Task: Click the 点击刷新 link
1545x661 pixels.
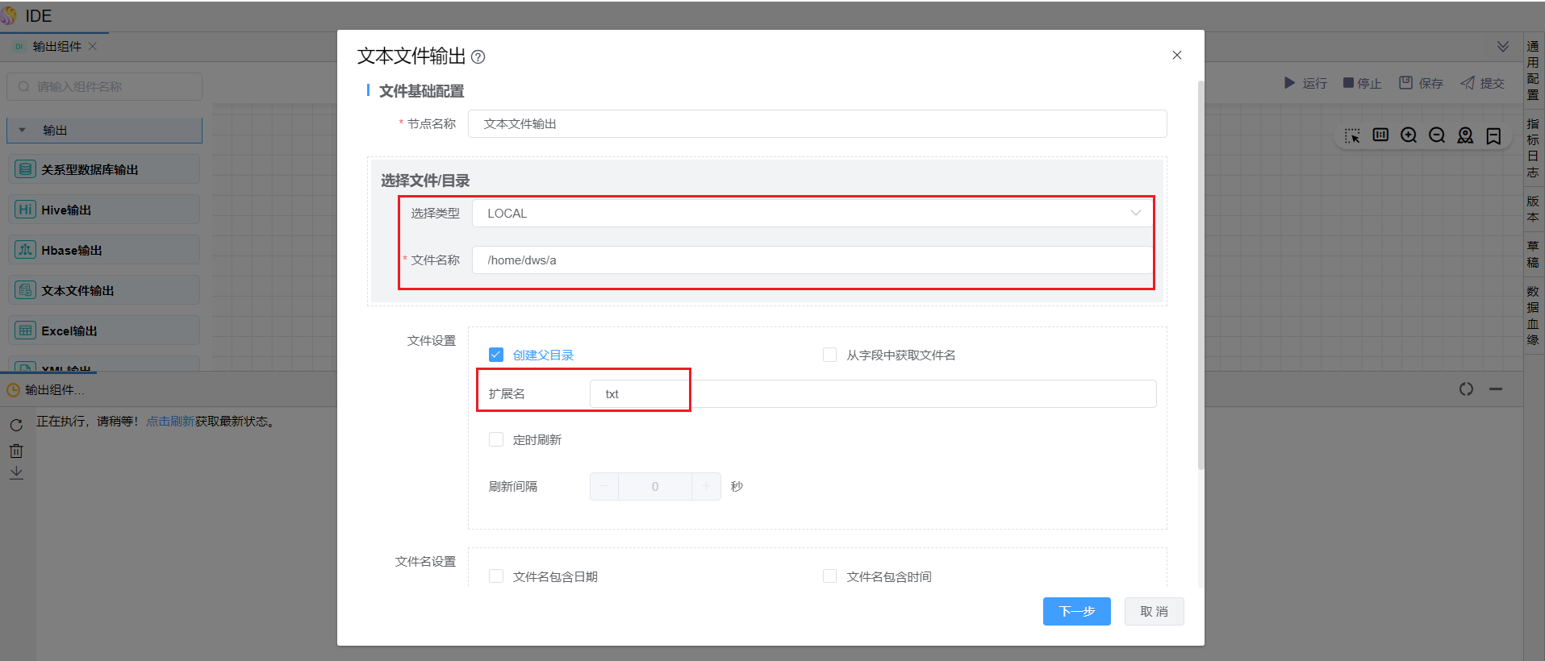Action: (170, 422)
